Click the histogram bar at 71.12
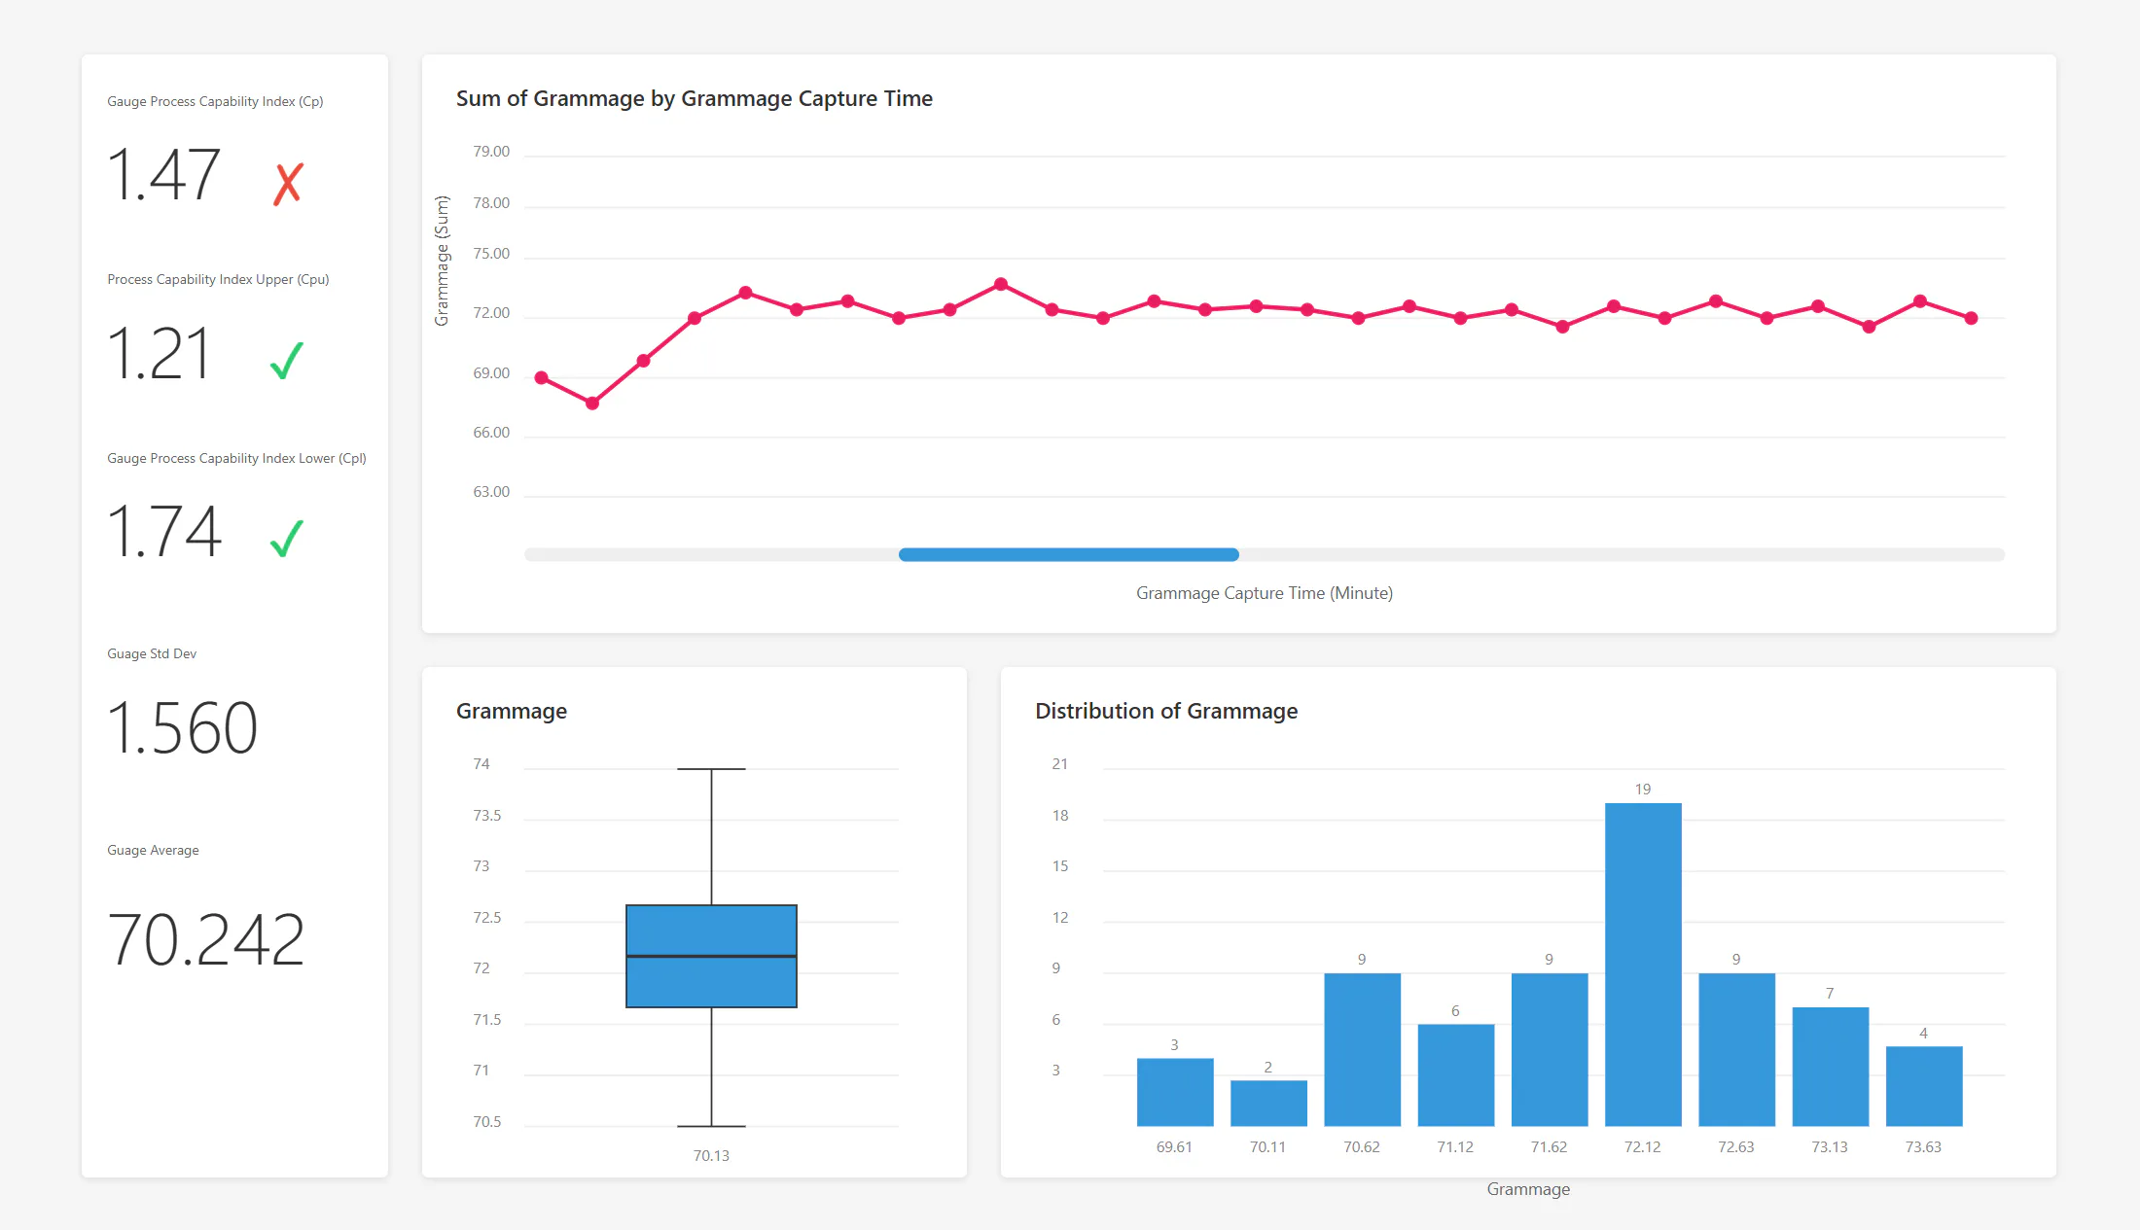Image resolution: width=2140 pixels, height=1230 pixels. (1456, 1075)
